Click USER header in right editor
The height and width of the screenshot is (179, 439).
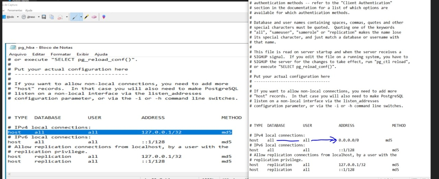[x=308, y=126]
